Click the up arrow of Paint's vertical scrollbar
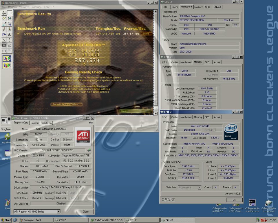 coord(156,11)
